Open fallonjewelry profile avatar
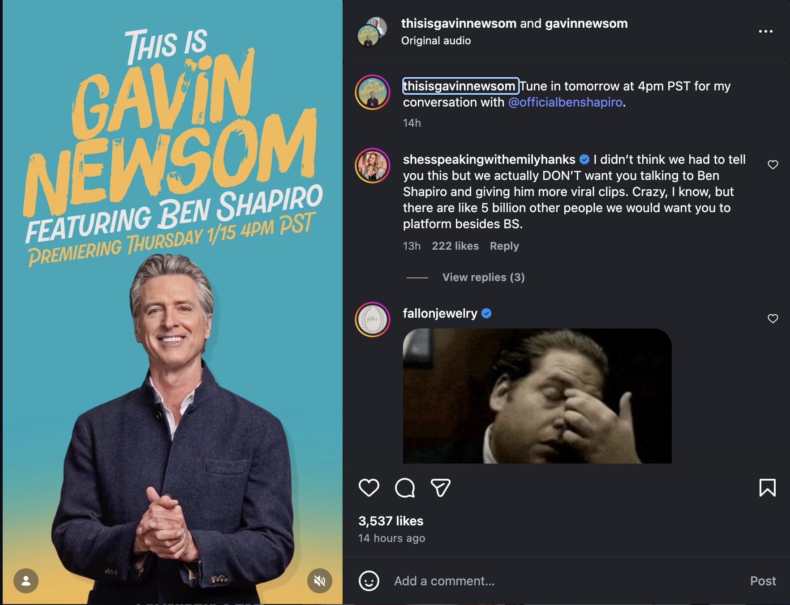The height and width of the screenshot is (605, 790). coord(373,320)
